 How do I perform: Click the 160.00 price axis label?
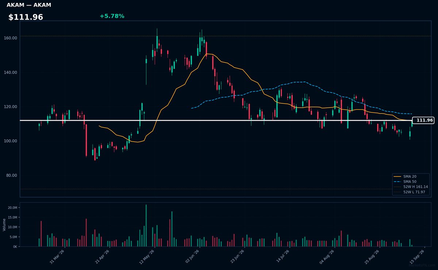point(11,38)
